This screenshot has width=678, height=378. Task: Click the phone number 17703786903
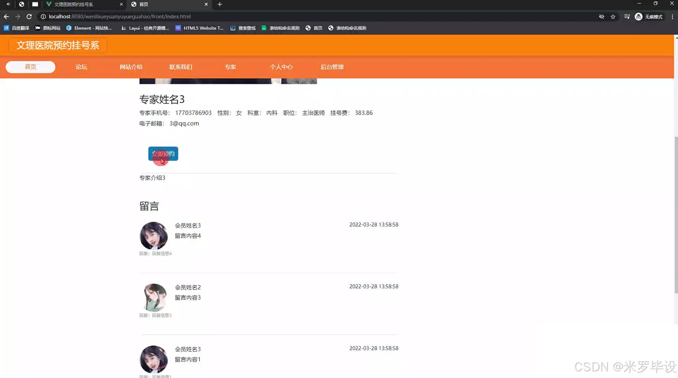(194, 113)
